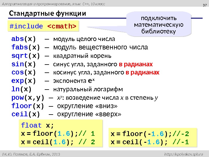Click the code line "x = floor(-1.6); //-2"
The image size is (209, 157).
(x=150, y=134)
